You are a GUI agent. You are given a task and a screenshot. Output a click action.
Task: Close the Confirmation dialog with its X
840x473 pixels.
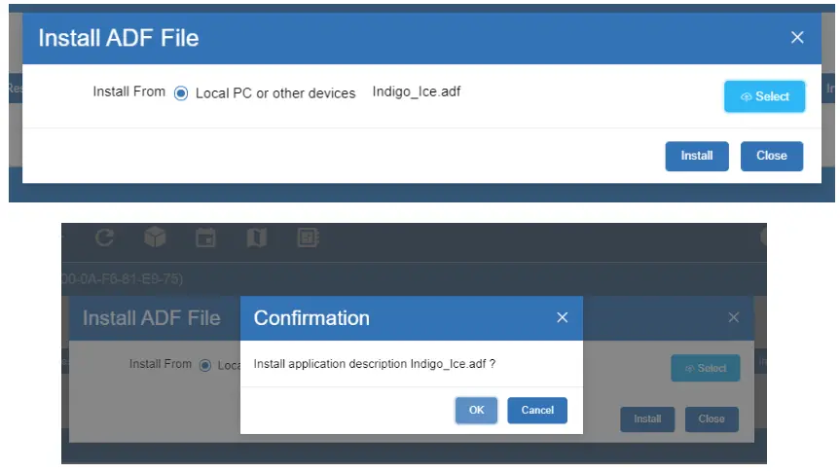[562, 318]
